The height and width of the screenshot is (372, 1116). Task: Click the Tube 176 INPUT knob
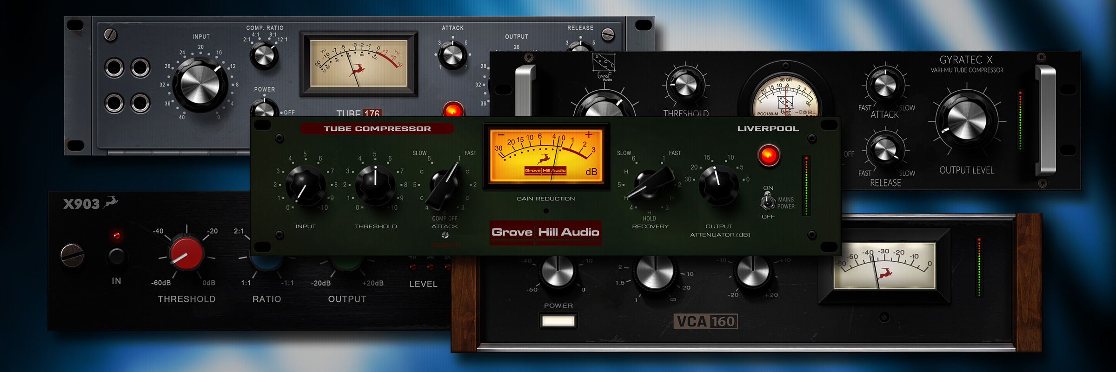[200, 85]
